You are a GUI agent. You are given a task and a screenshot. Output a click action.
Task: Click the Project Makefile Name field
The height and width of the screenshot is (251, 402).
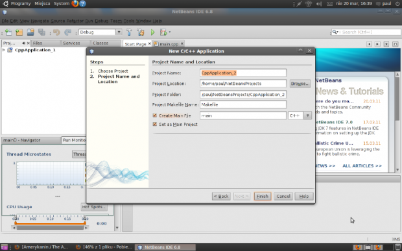[x=243, y=104]
